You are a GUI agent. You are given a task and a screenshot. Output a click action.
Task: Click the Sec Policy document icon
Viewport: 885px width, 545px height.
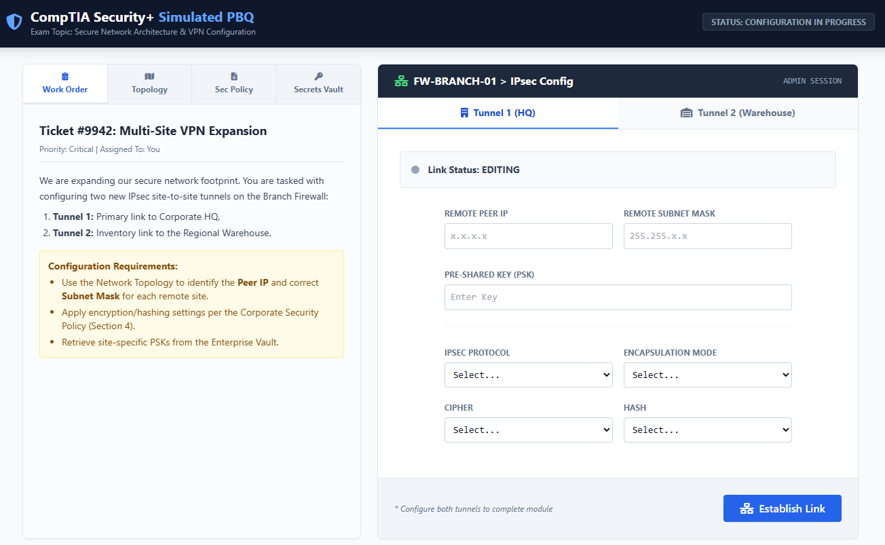click(x=234, y=77)
